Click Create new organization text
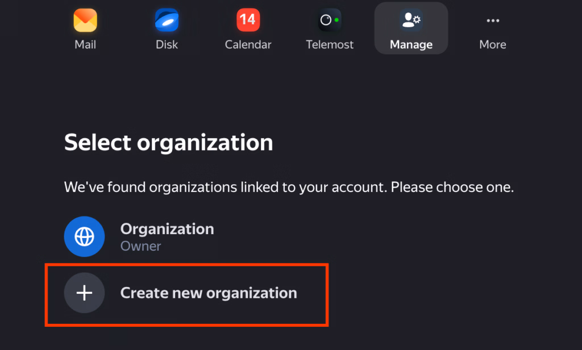The image size is (582, 350). [209, 293]
